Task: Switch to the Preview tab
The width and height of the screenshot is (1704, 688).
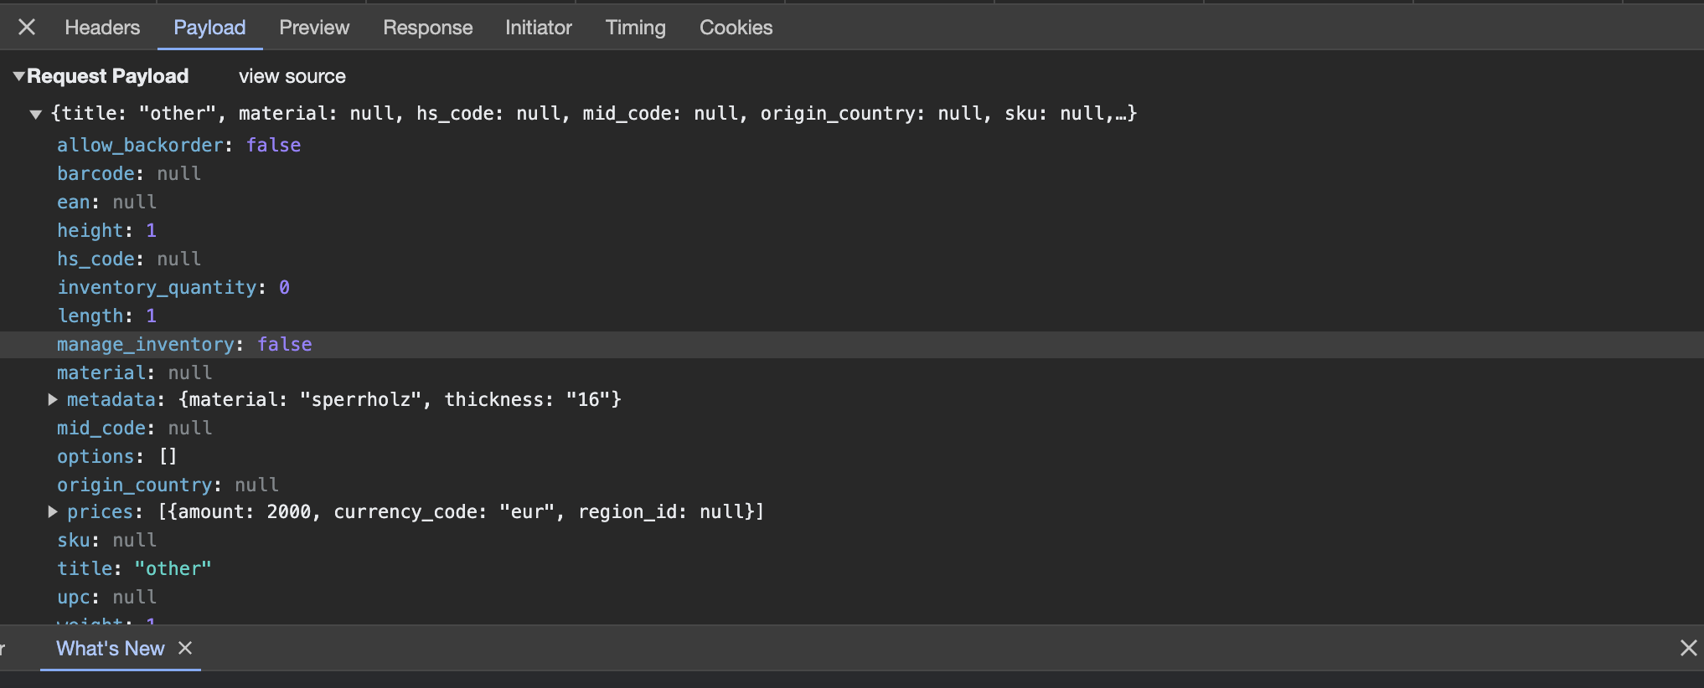Action: [314, 27]
